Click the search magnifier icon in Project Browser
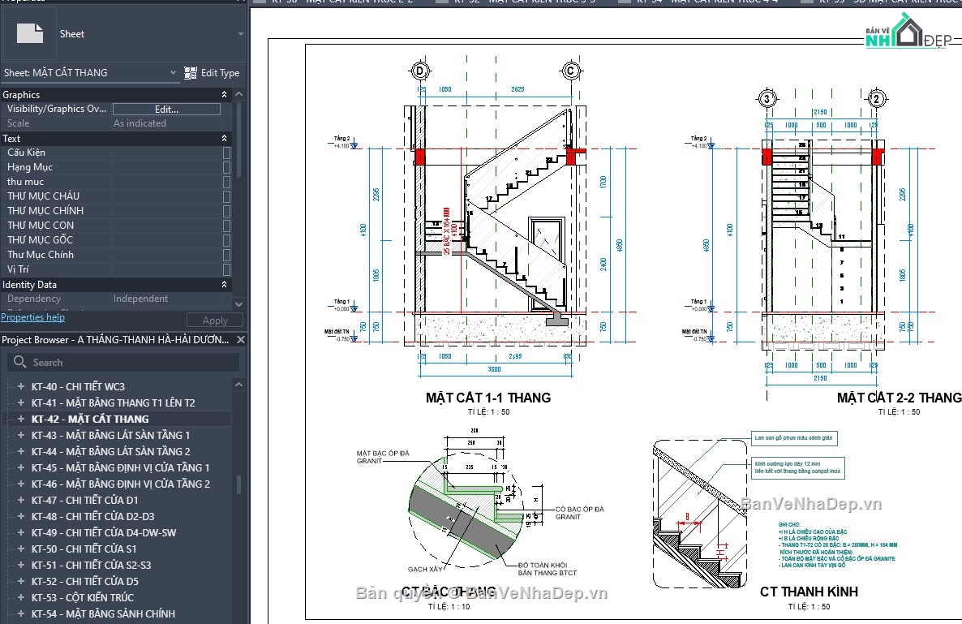Image resolution: width=962 pixels, height=624 pixels. point(19,362)
